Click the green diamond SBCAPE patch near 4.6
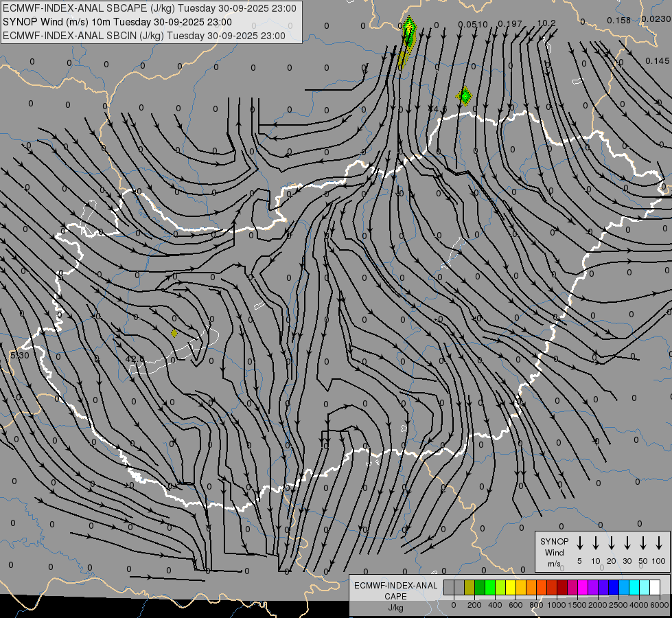Image resolution: width=672 pixels, height=618 pixels. coord(464,95)
